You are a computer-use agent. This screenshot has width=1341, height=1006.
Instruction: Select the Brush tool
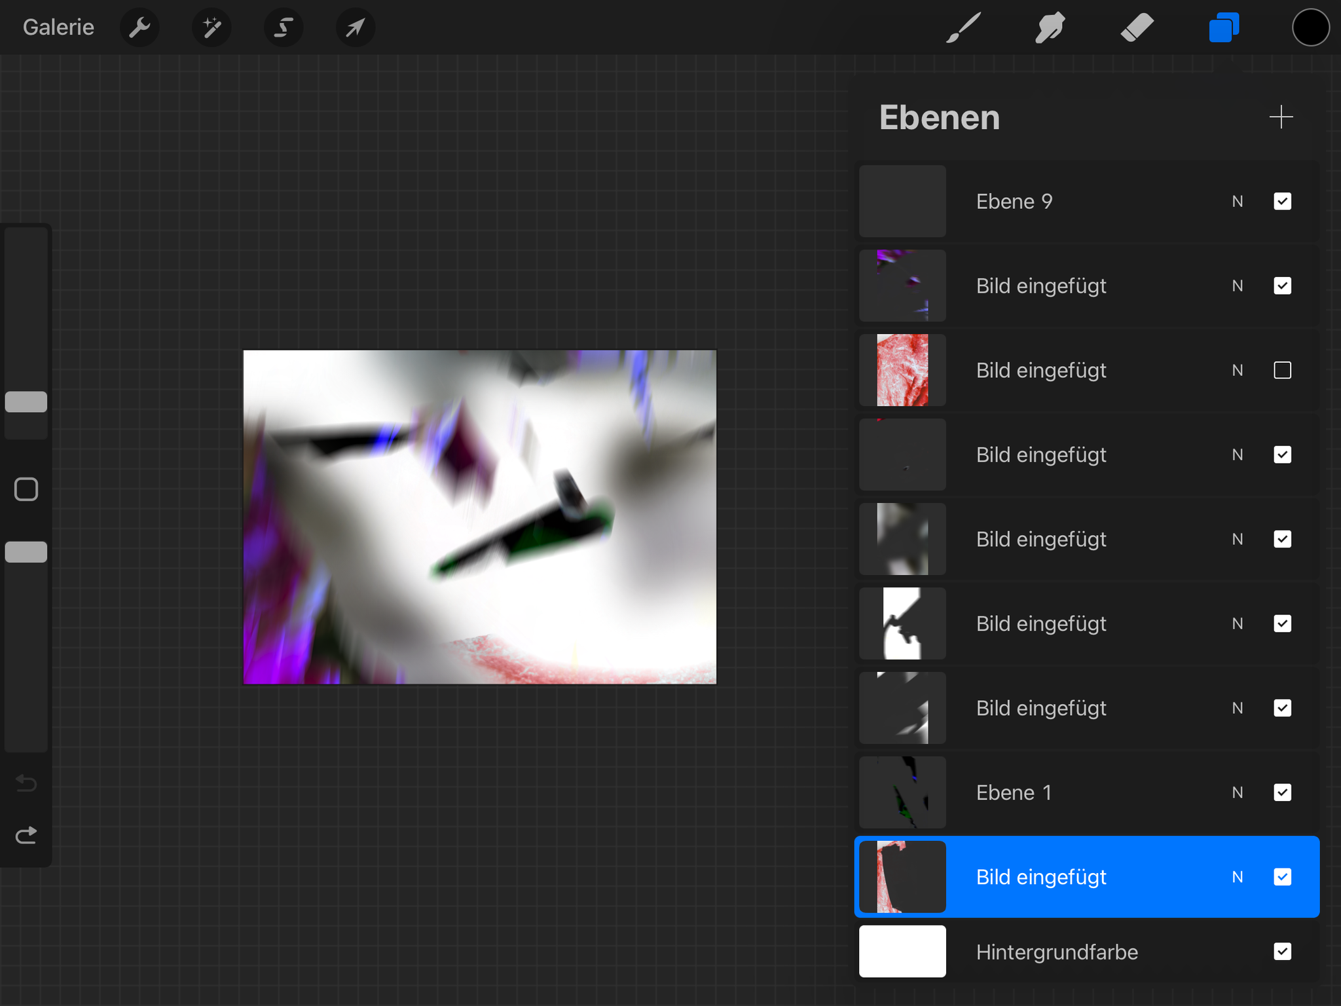click(x=963, y=28)
